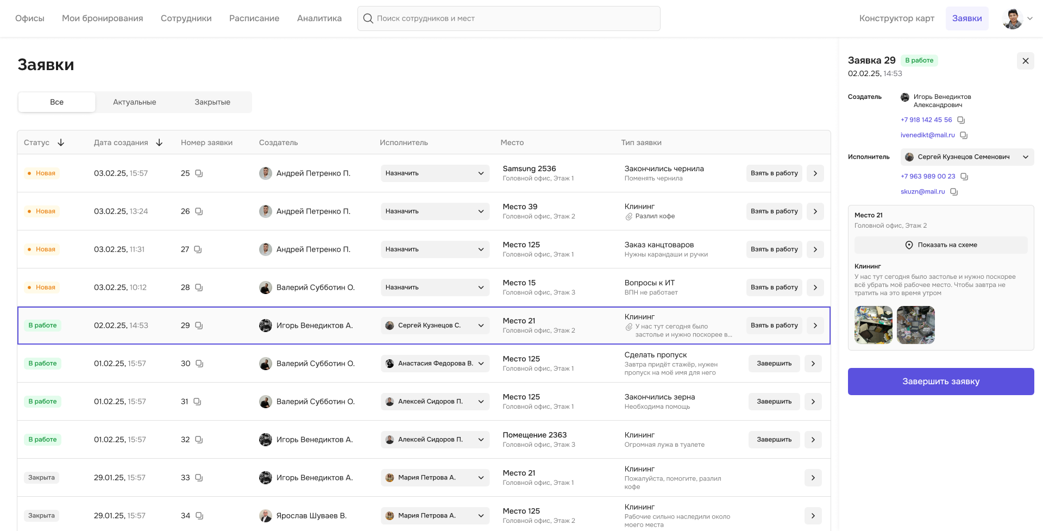Open the first attached photo thumbnail
This screenshot has width=1043, height=531.
873,325
